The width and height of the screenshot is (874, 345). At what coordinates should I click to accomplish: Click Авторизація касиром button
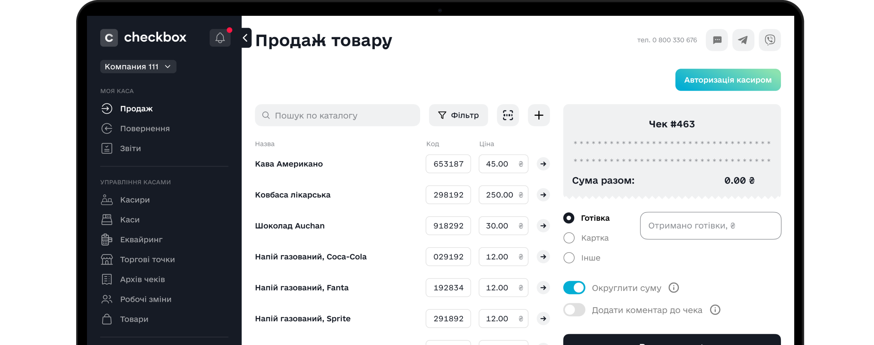coord(728,80)
